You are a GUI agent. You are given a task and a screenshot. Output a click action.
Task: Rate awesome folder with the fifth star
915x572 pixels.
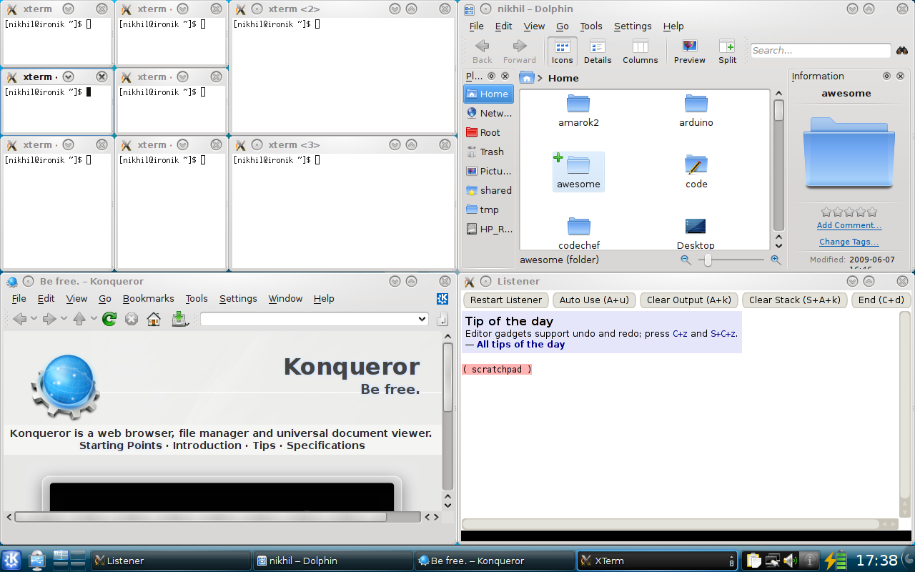coord(872,212)
